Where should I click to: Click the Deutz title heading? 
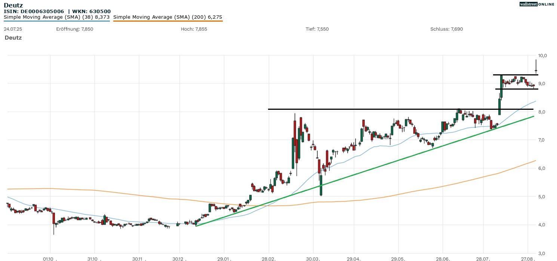click(x=13, y=5)
